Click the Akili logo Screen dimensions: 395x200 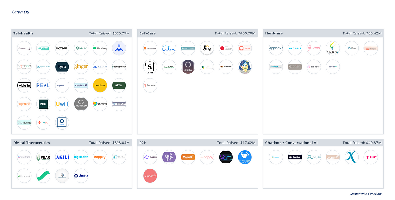(x=62, y=157)
